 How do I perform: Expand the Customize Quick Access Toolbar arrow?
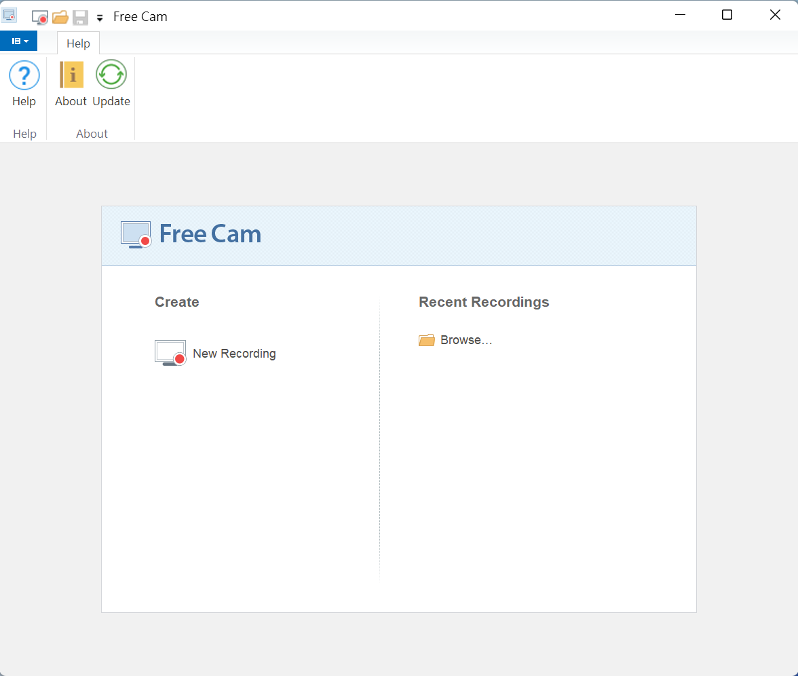coord(100,18)
